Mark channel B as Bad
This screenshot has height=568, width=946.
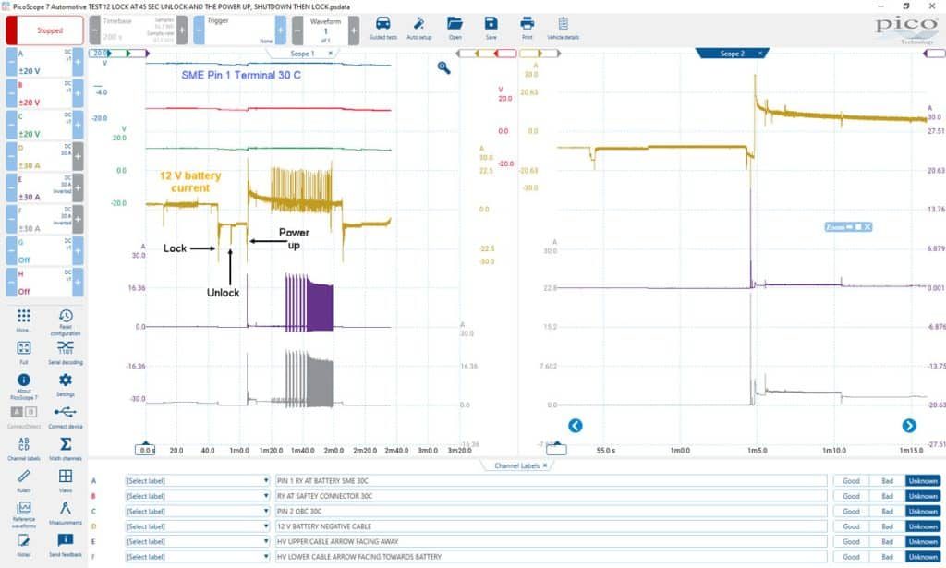(887, 496)
